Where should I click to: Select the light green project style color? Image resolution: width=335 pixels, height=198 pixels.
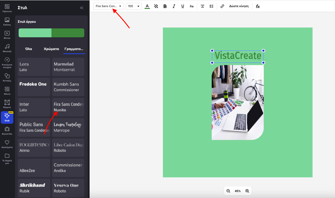tap(35, 33)
